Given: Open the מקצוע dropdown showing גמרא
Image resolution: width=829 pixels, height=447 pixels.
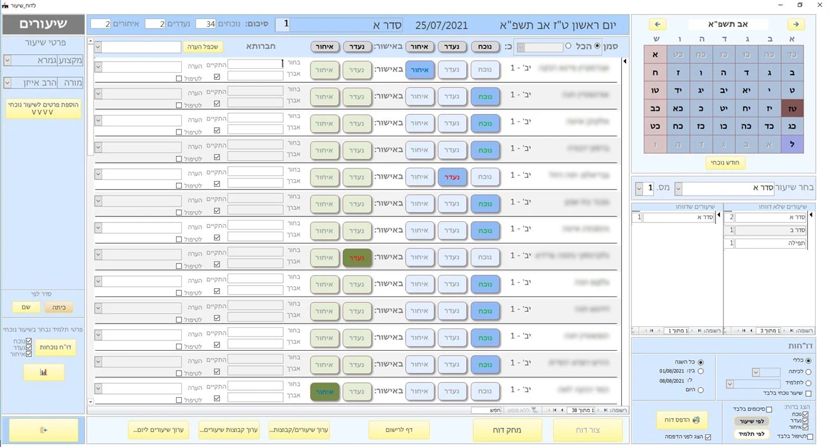Looking at the screenshot, I should (x=8, y=61).
